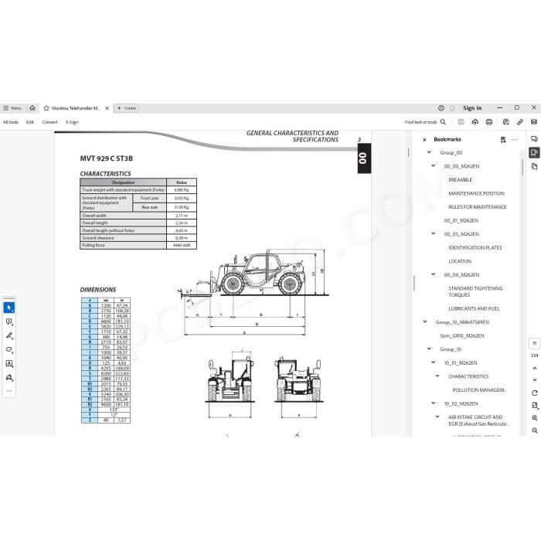The height and width of the screenshot is (541, 541).
Task: Open more quick tools ellipsis
Action: click(x=9, y=391)
